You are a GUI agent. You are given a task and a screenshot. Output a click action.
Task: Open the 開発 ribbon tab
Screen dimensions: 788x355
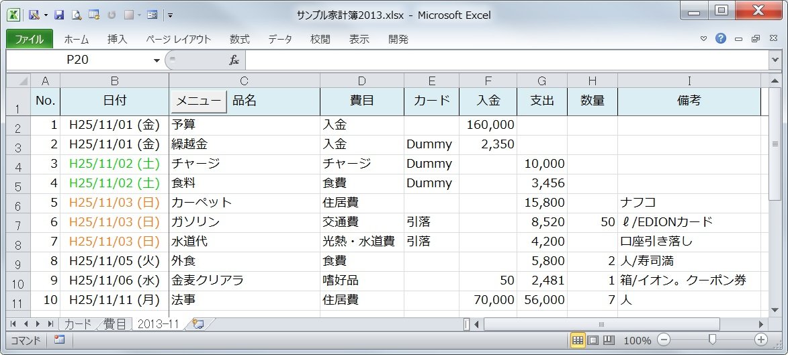[398, 39]
